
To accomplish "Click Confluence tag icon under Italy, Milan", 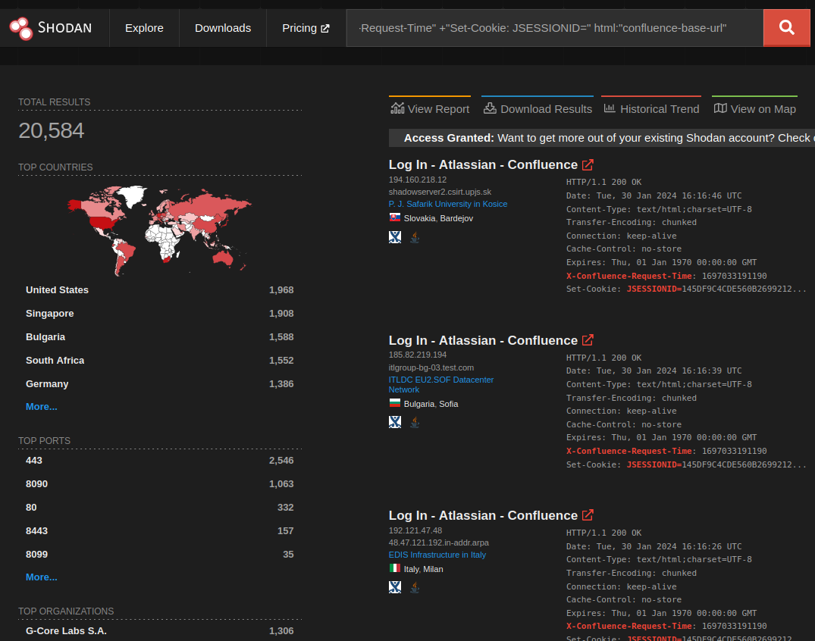I will (395, 587).
